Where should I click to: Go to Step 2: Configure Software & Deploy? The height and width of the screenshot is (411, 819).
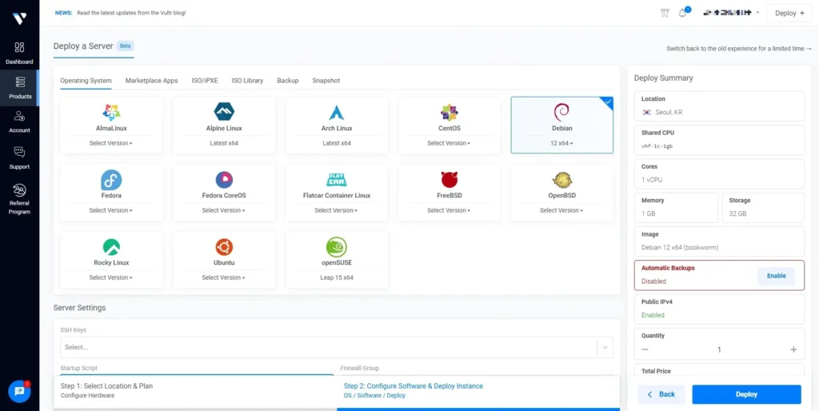click(x=478, y=391)
